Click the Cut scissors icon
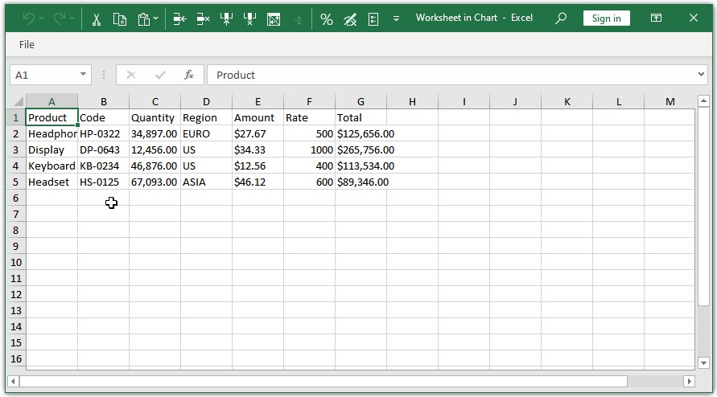Image resolution: width=717 pixels, height=397 pixels. pos(96,19)
